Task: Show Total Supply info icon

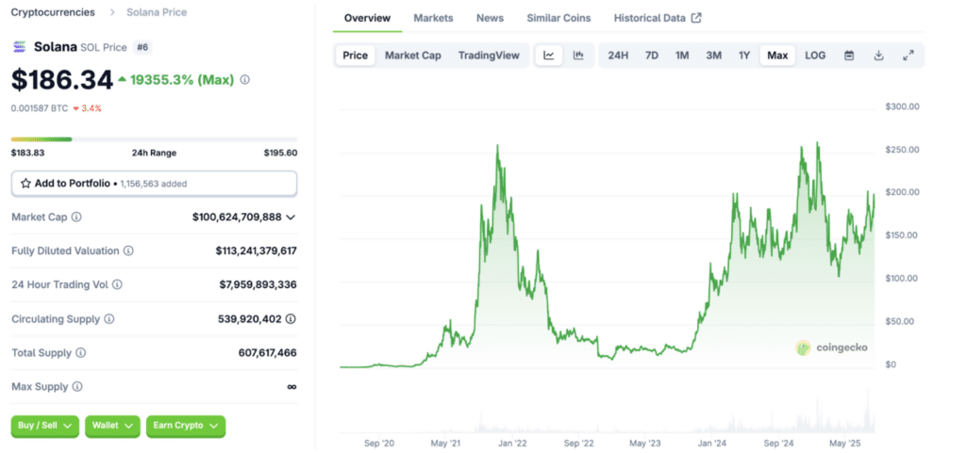Action: pos(81,353)
